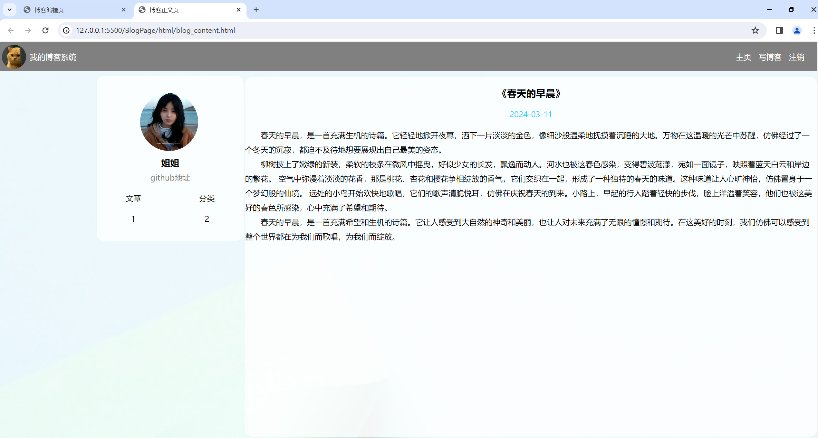Switch to the 博客编辑页 tab
This screenshot has height=438, width=818.
coord(75,10)
